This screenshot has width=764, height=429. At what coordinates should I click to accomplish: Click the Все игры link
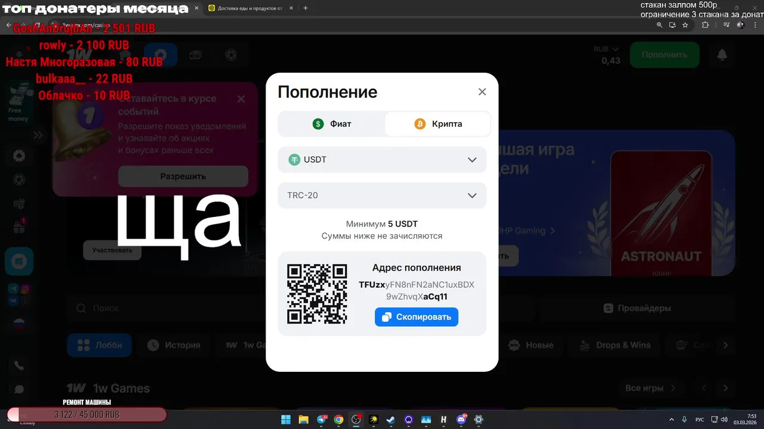(650, 388)
